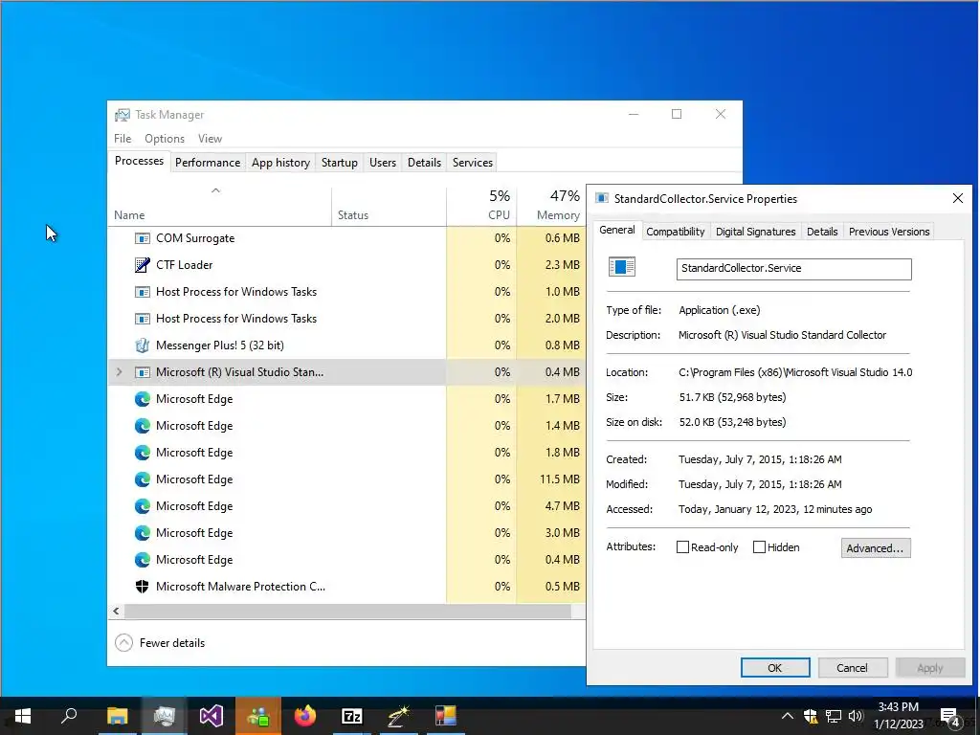Toggle the Read-only attribute checkbox

click(682, 547)
